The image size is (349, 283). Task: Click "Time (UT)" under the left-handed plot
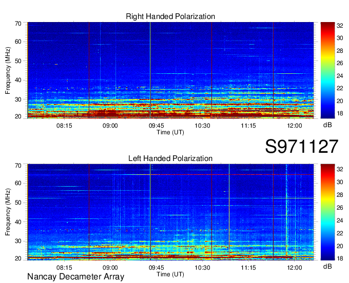[170, 274]
